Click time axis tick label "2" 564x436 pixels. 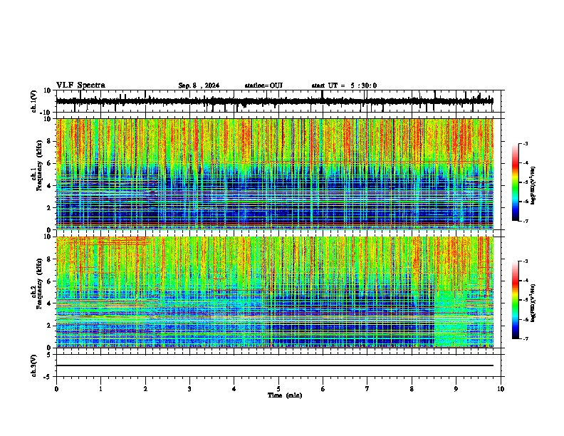[x=145, y=389]
